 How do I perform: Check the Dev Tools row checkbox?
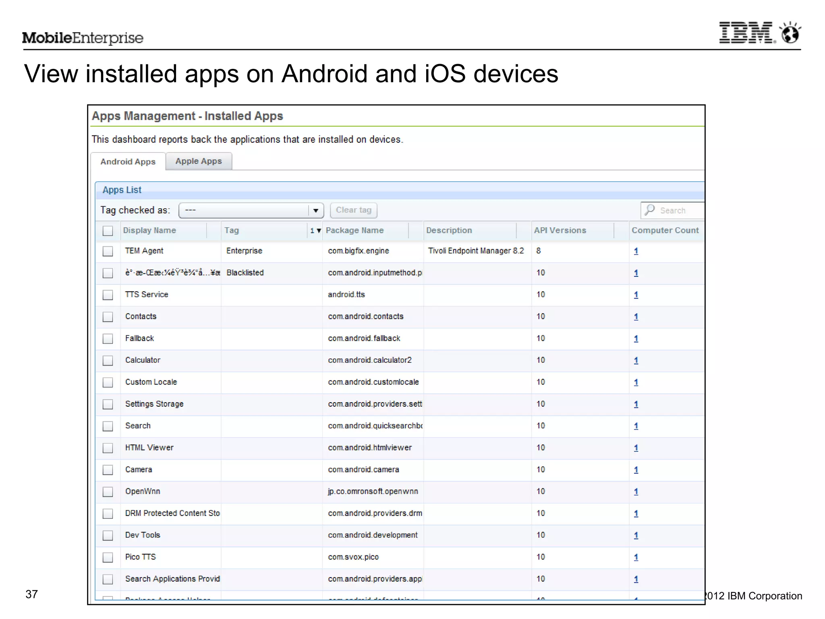coord(108,536)
